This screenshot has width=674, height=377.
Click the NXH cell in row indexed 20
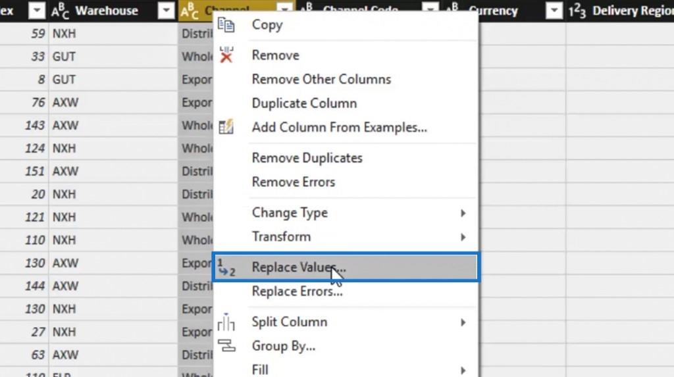point(113,194)
